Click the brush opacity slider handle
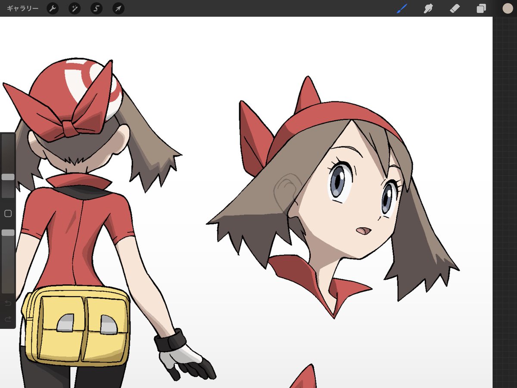The image size is (517, 388). pos(8,232)
